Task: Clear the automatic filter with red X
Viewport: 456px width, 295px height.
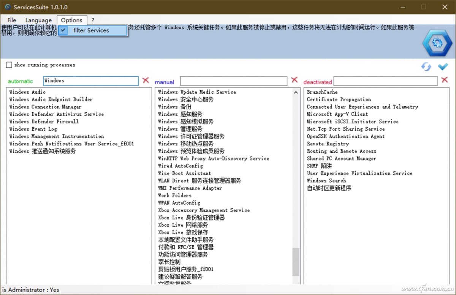Action: (146, 80)
